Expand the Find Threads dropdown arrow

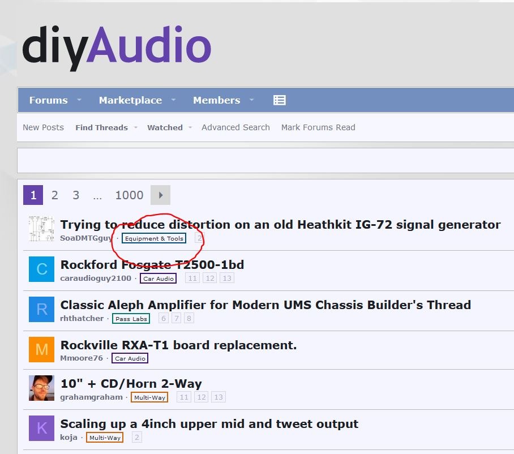pyautogui.click(x=135, y=127)
